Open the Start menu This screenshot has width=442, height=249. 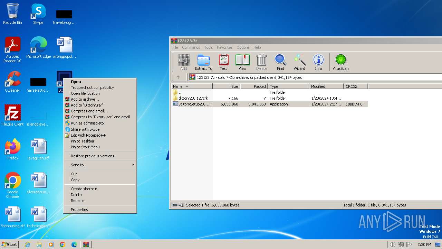point(9,245)
